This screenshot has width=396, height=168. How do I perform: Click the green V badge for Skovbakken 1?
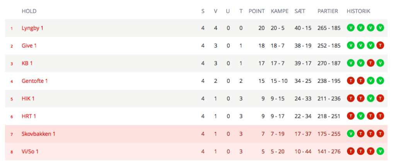[x=350, y=134]
